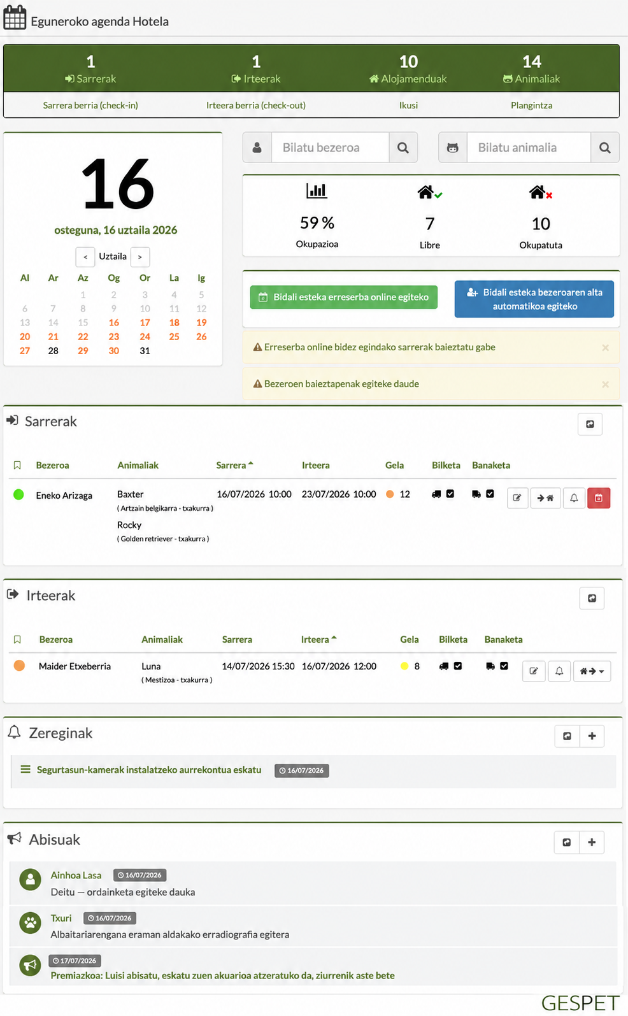628x1016 pixels.
Task: Refresh the Irteerak panel
Action: [592, 598]
